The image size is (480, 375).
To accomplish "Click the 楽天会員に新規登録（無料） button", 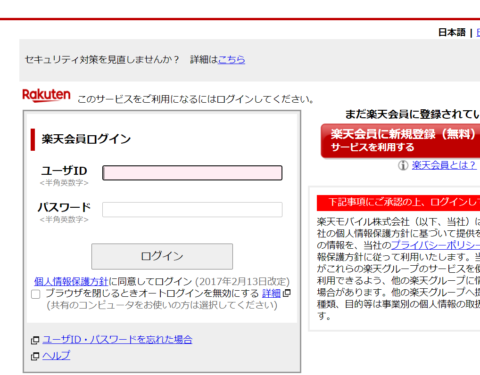I will (x=400, y=141).
